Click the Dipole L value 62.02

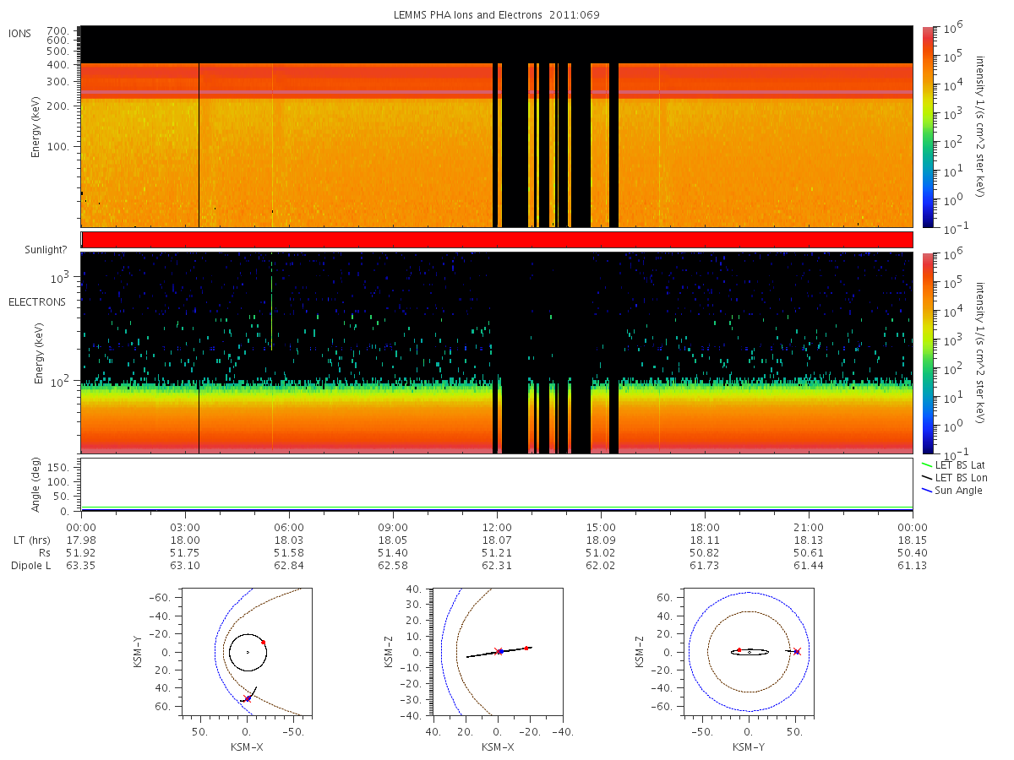[x=601, y=565]
